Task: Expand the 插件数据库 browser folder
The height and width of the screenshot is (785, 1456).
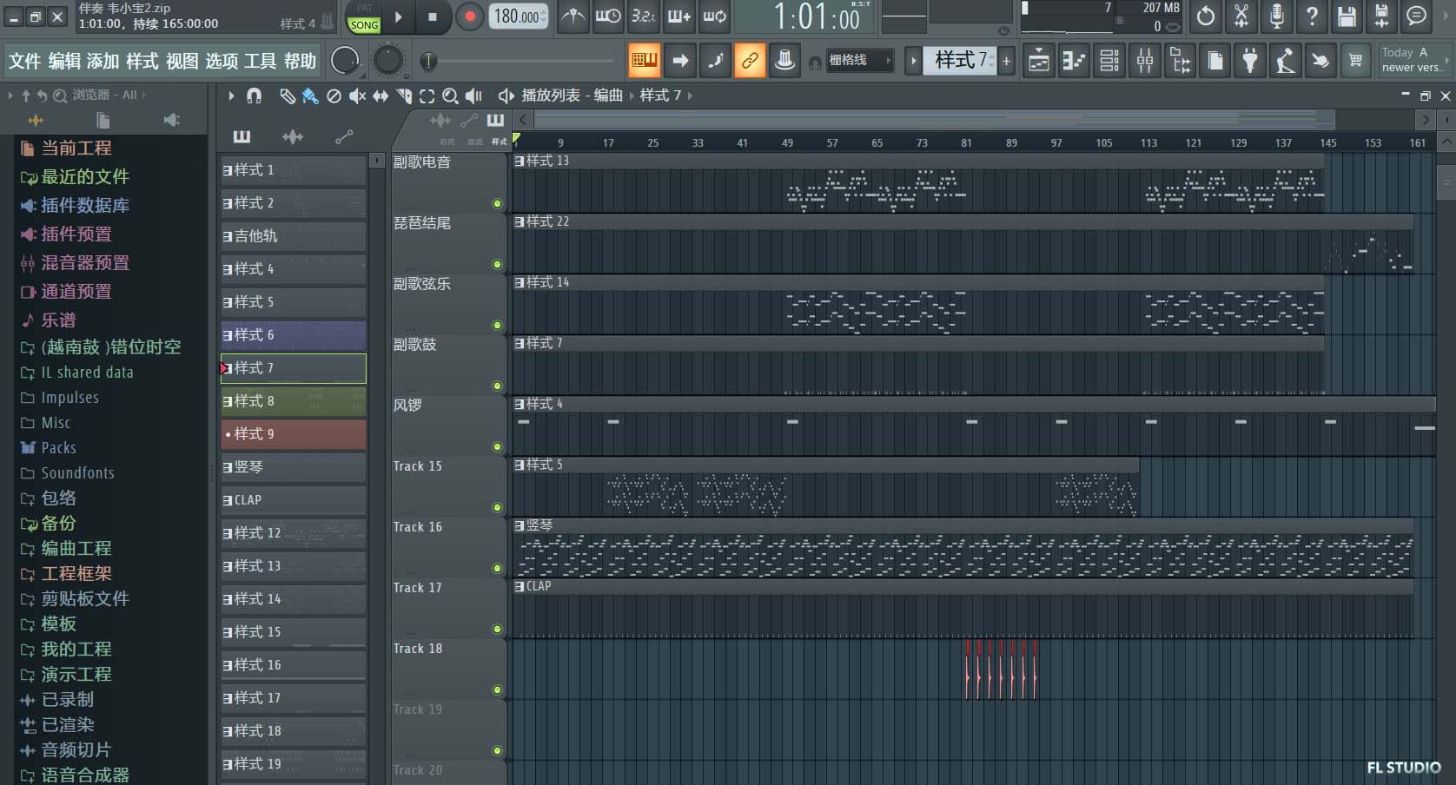Action: [x=84, y=205]
